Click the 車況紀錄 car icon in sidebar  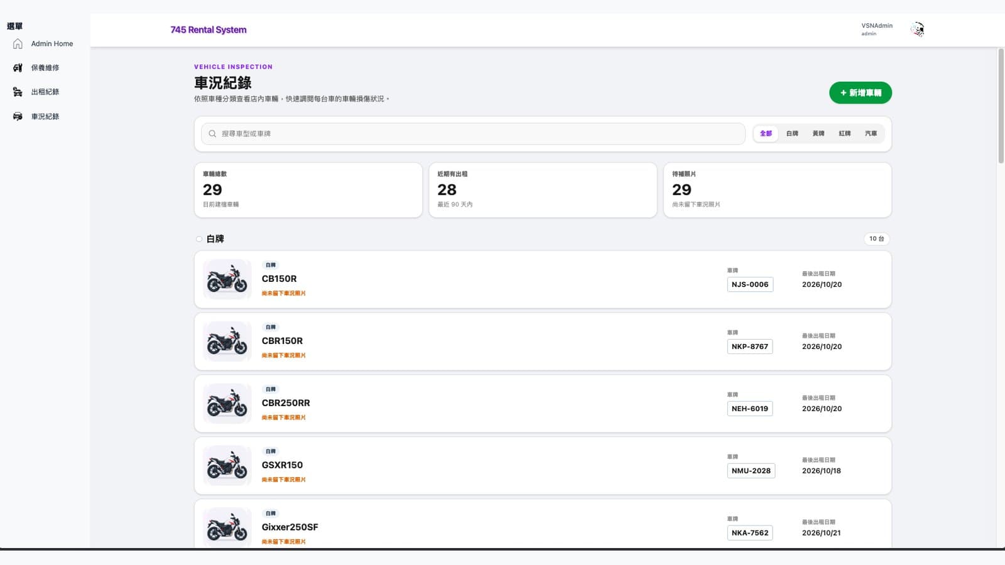(18, 117)
